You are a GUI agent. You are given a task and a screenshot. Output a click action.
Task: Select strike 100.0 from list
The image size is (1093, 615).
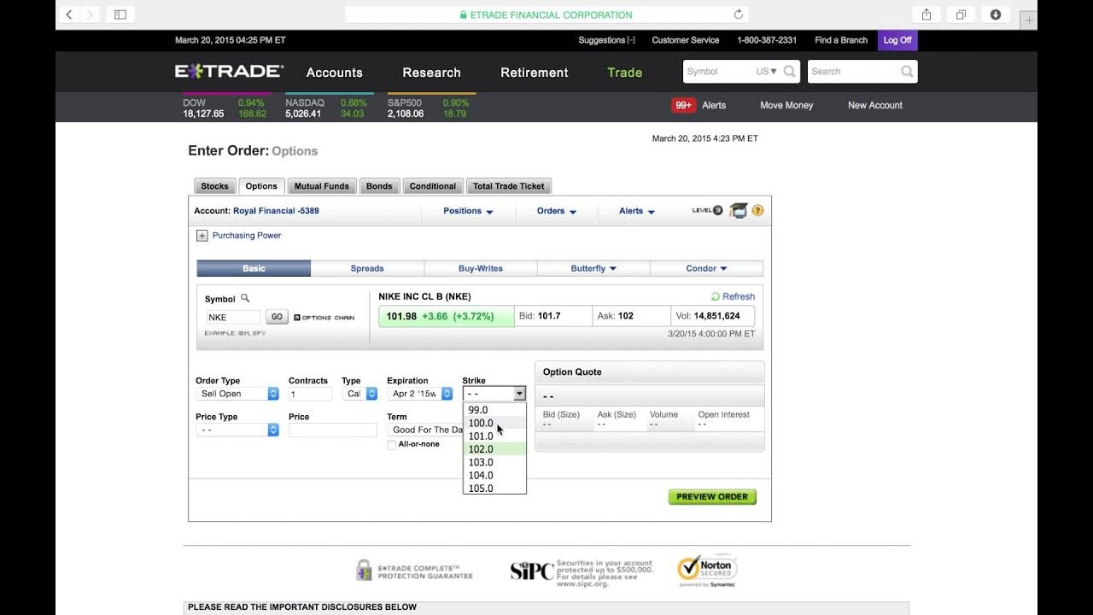[x=494, y=423]
